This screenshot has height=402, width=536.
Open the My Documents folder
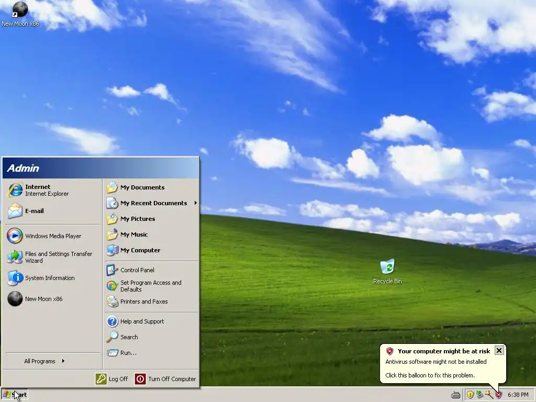pos(152,187)
